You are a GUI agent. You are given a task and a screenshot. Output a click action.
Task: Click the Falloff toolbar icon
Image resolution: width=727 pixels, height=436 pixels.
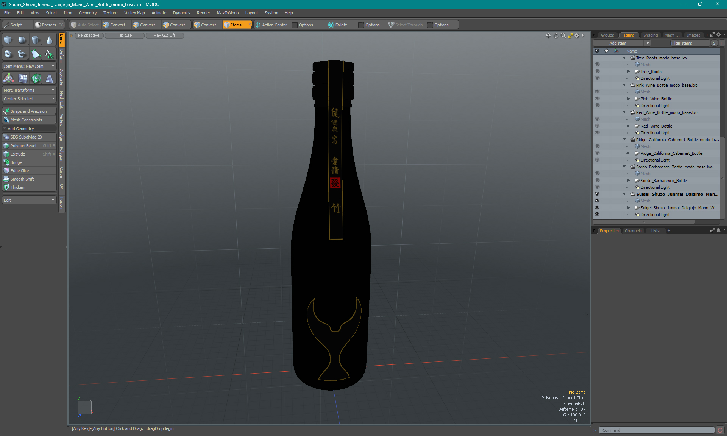click(x=331, y=25)
